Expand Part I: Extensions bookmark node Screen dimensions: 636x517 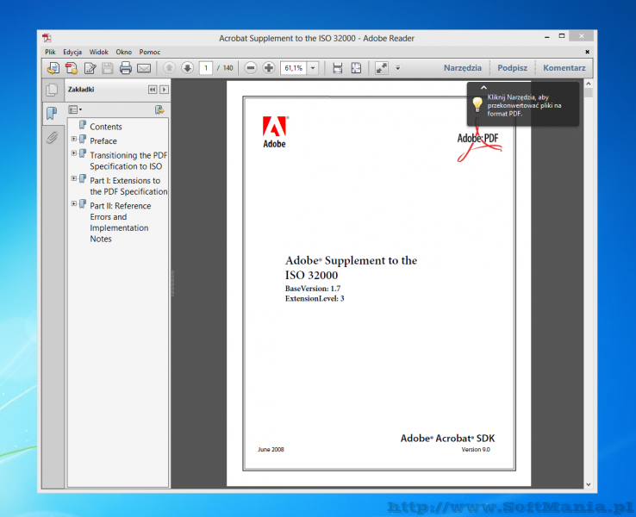click(74, 178)
